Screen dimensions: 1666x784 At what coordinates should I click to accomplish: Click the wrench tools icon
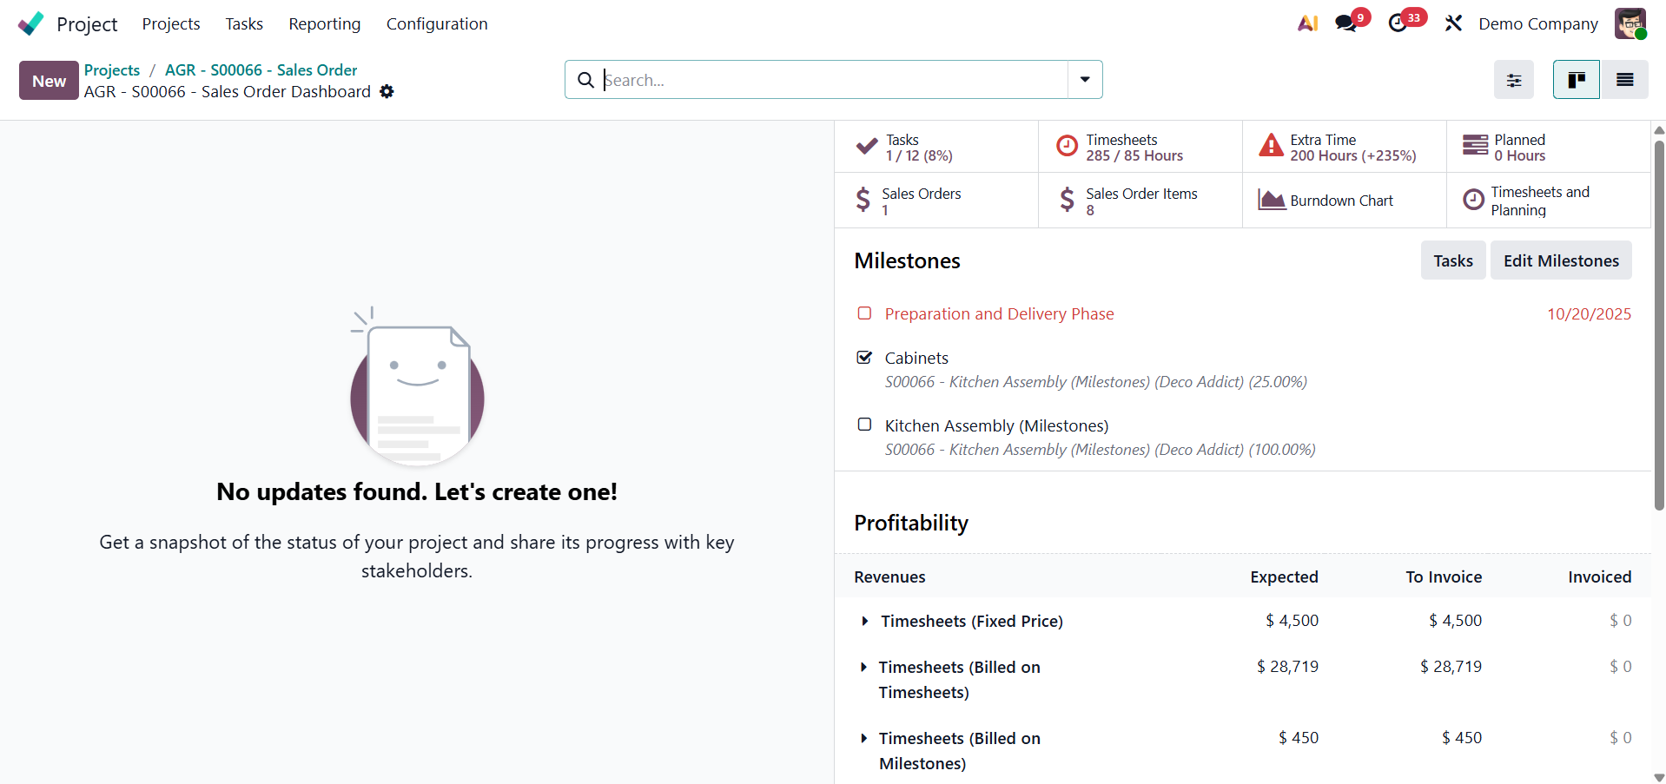[x=1453, y=23]
